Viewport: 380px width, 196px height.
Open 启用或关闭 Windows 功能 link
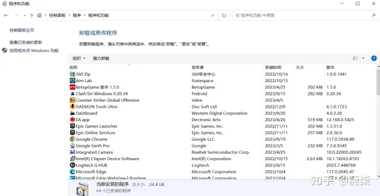34,51
